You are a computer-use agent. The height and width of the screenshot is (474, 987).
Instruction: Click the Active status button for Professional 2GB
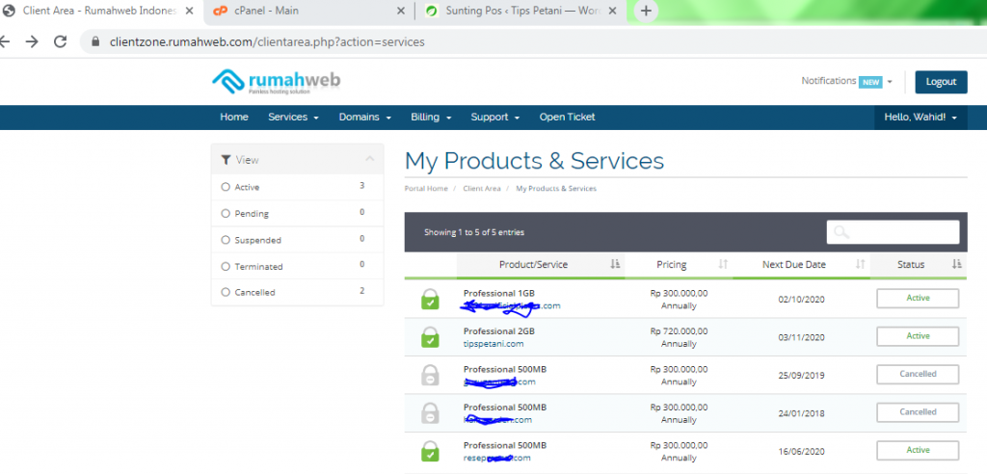pos(918,336)
